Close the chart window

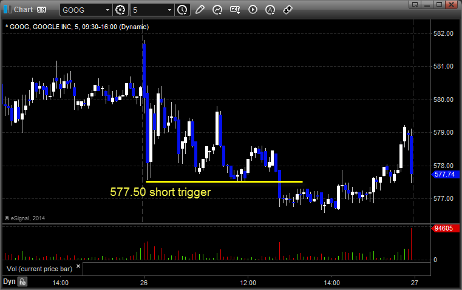click(x=452, y=4)
